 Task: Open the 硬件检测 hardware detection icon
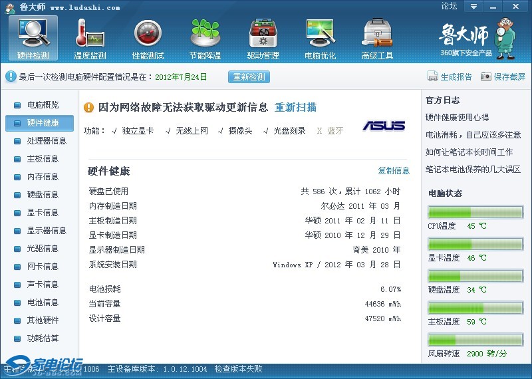pyautogui.click(x=33, y=33)
